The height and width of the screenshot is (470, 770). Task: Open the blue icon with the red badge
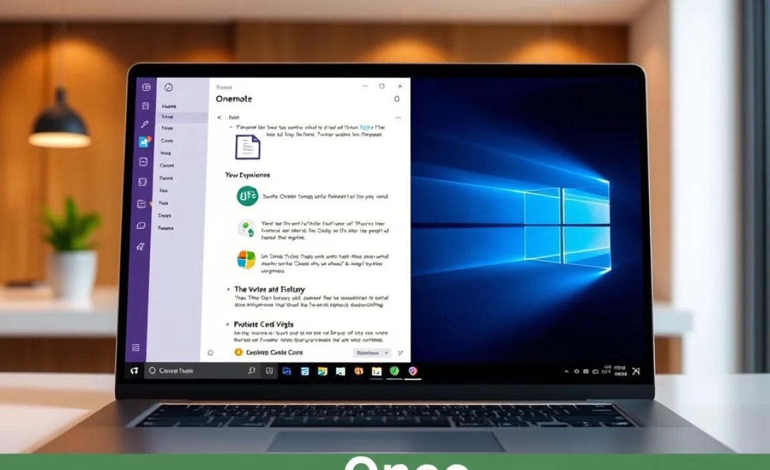click(x=144, y=142)
